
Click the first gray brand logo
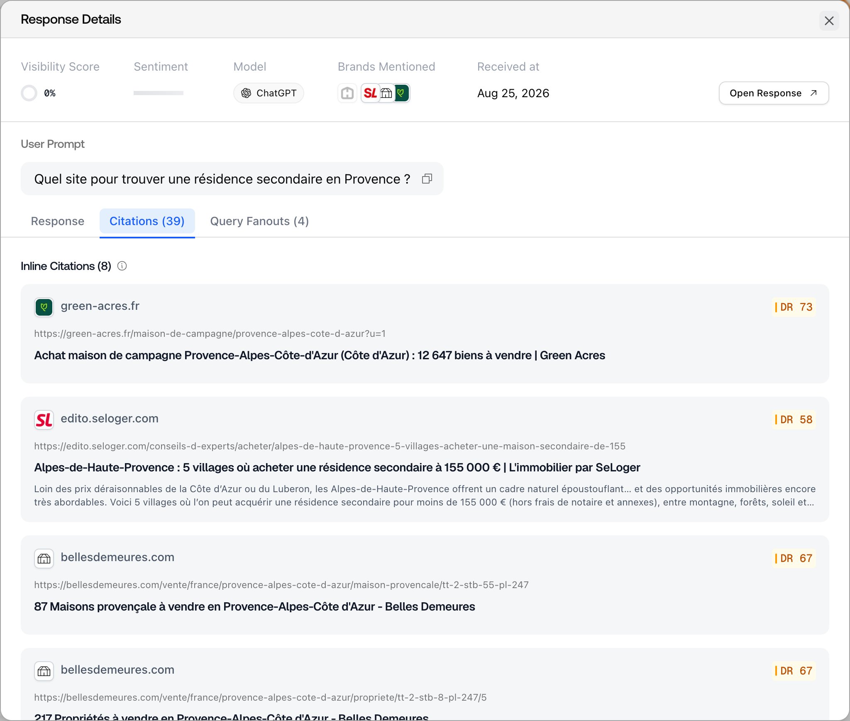(x=347, y=93)
